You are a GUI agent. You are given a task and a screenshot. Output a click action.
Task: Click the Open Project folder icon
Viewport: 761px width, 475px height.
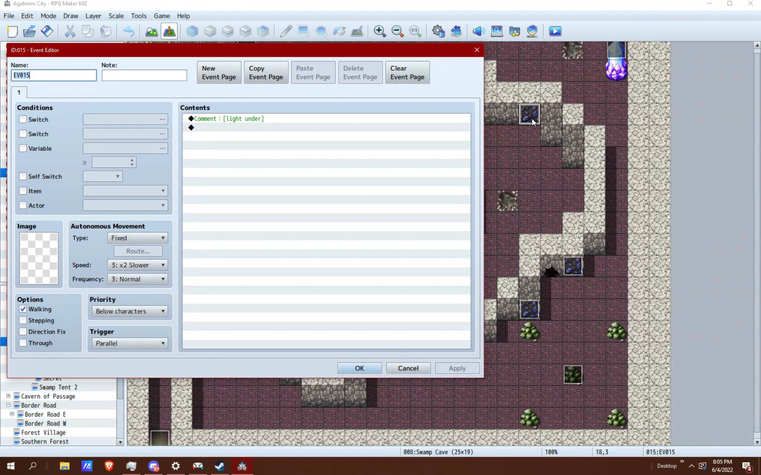coord(29,31)
